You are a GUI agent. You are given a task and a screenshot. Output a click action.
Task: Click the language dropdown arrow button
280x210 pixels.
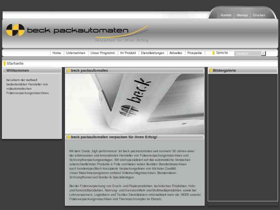tap(263, 53)
